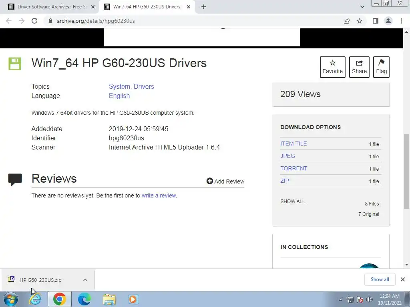Open the Drivers topic link
This screenshot has width=410, height=307.
[144, 86]
